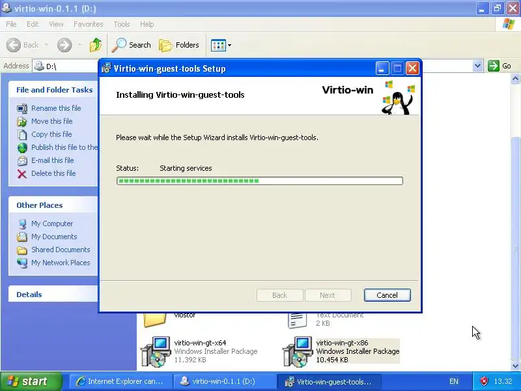
Task: Click the red security shield tray icon
Action: [484, 381]
